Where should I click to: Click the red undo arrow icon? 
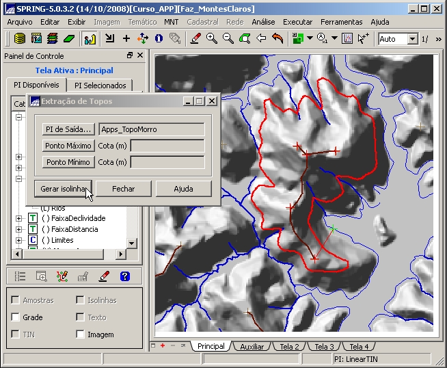pyautogui.click(x=277, y=39)
